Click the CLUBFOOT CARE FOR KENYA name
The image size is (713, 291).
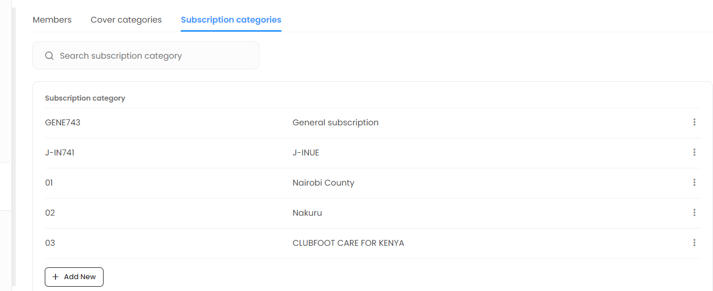pyautogui.click(x=348, y=243)
